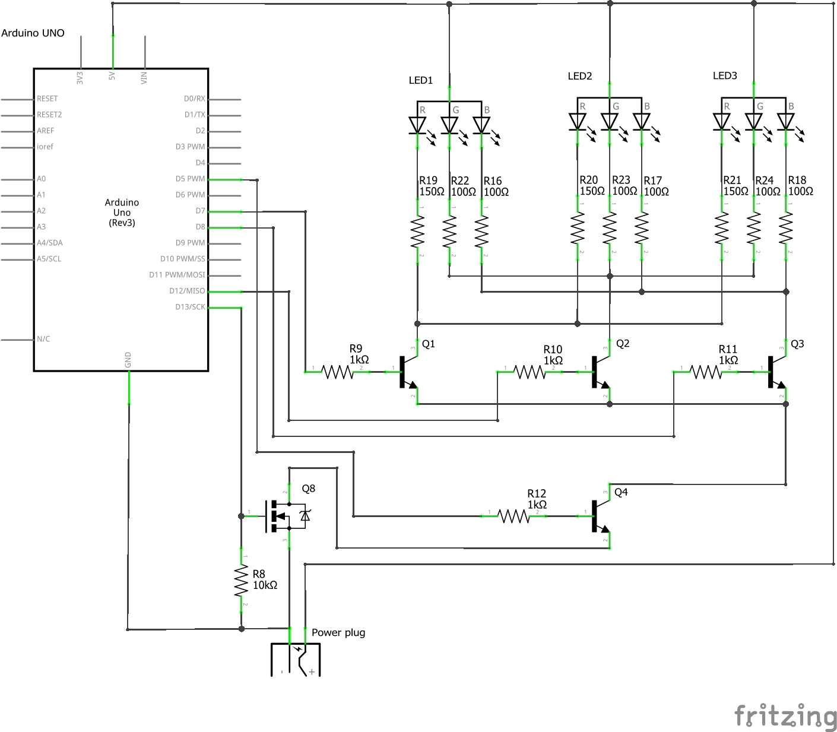837x732 pixels.
Task: Select the R16 resistor zigzag symbol
Action: pyautogui.click(x=481, y=231)
